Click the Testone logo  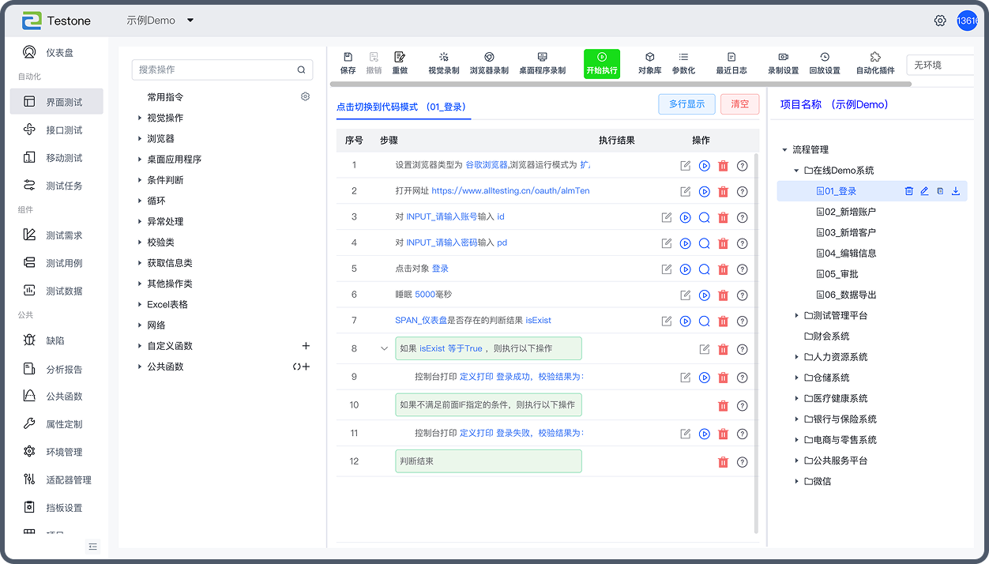(56, 21)
